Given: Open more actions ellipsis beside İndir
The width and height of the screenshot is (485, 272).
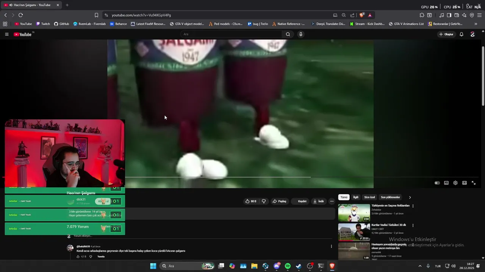Looking at the screenshot, I should tap(332, 201).
